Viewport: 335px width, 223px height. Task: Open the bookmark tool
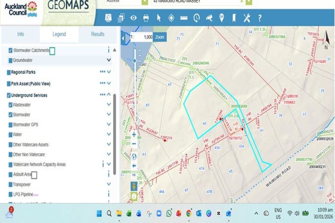(x=234, y=18)
